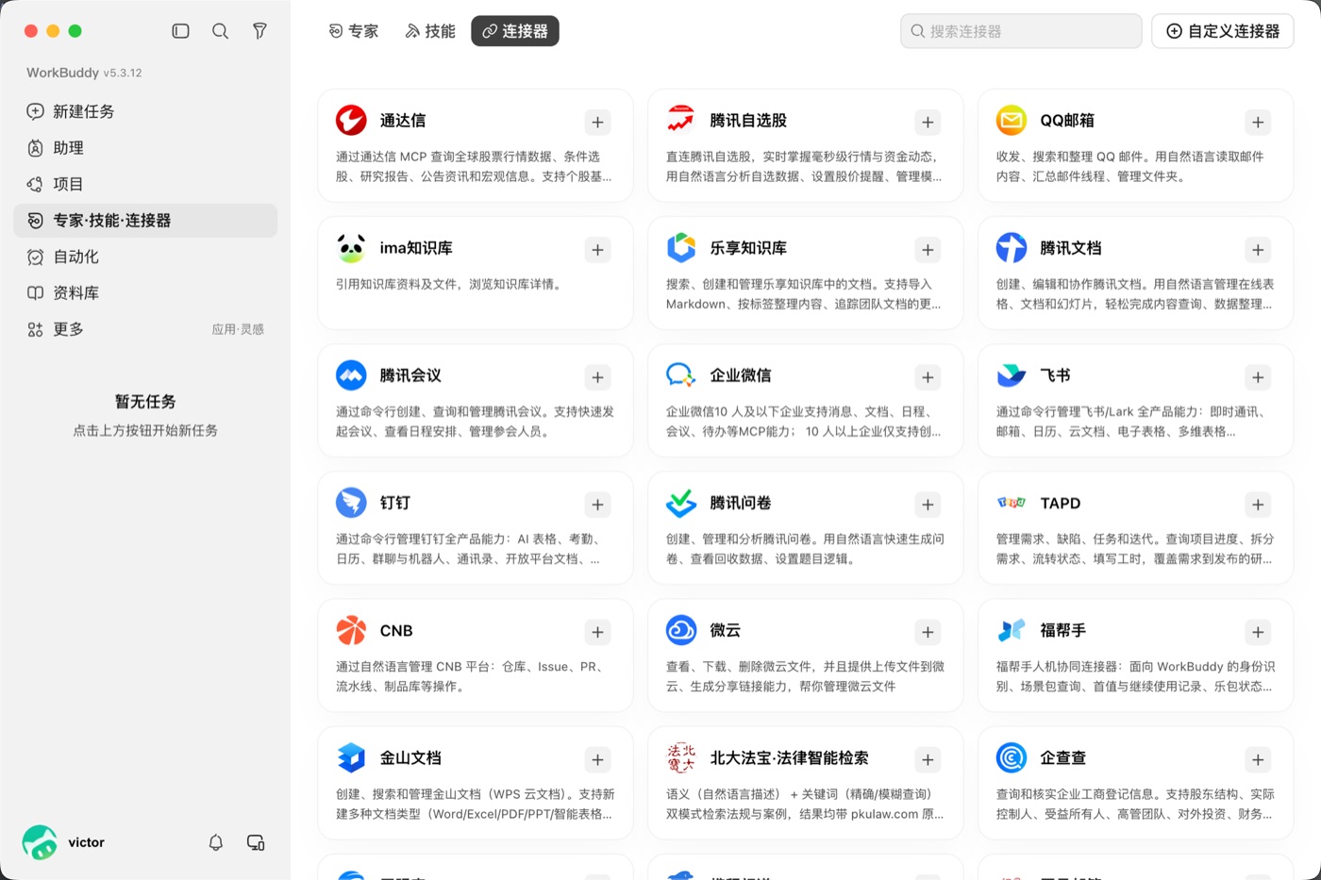Screen dimensions: 1321x880
Task: Open the search icon in sidebar header
Action: click(x=220, y=31)
